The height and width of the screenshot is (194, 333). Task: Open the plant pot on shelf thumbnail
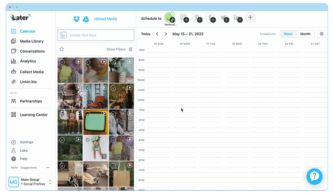click(x=122, y=70)
